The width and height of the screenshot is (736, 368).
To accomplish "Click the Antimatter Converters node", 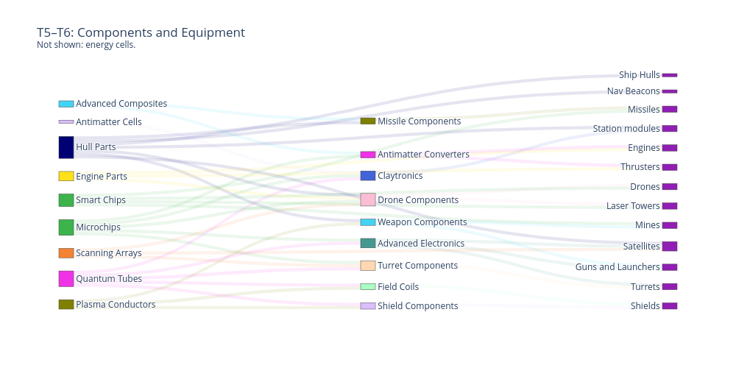I will click(x=368, y=155).
